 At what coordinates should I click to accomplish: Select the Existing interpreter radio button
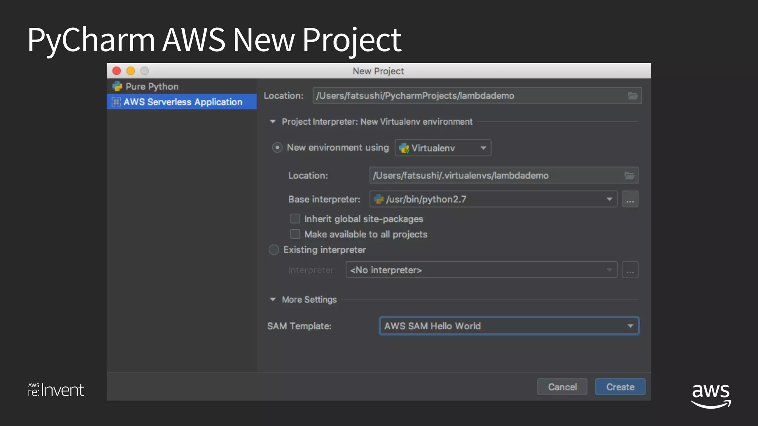(274, 250)
